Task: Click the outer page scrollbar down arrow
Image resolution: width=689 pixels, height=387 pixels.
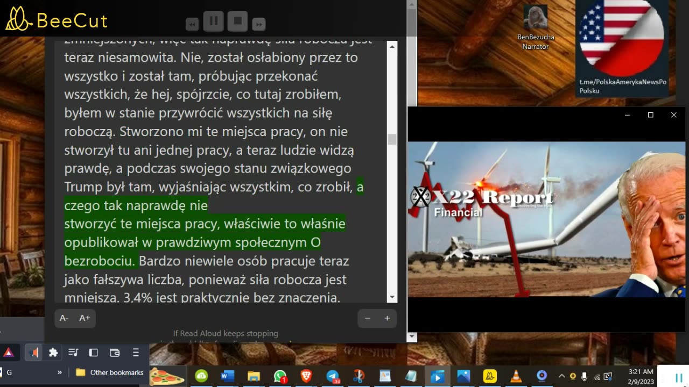Action: tap(412, 337)
